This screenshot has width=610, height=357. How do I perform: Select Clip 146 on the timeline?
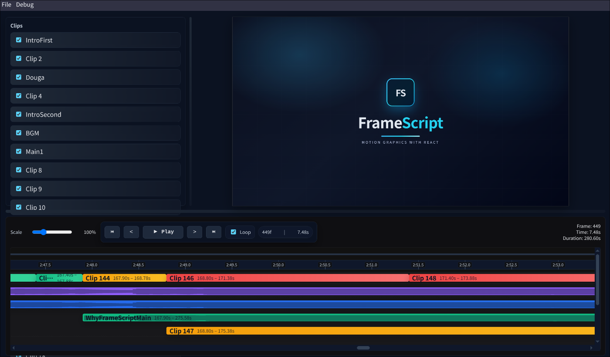click(288, 278)
